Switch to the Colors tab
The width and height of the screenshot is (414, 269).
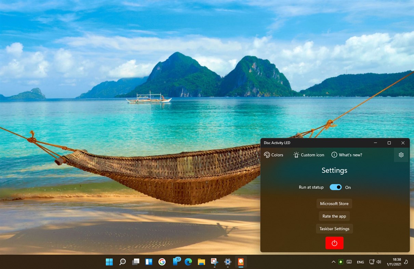tap(273, 155)
